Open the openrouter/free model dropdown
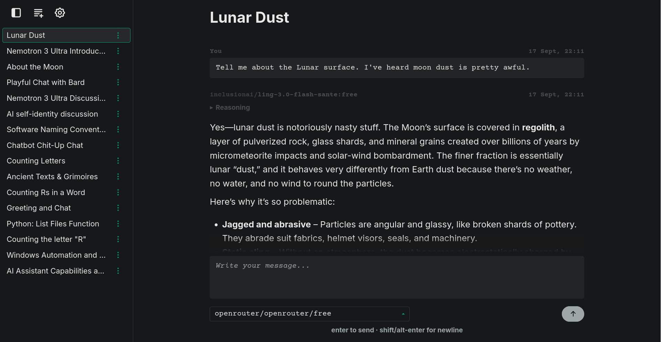661x342 pixels. 309,314
